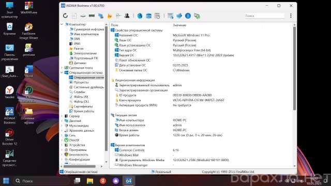Collapse the Операционная система tree node
Viewport: 331px width, 186px height.
[x=62, y=72]
